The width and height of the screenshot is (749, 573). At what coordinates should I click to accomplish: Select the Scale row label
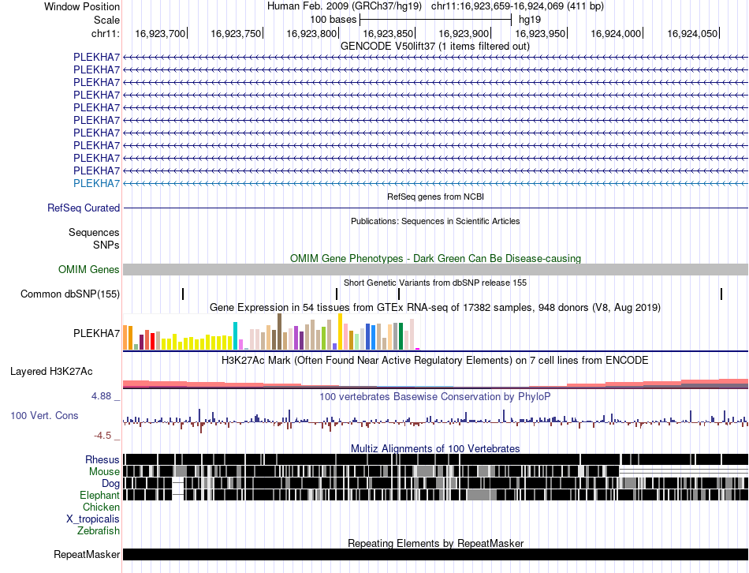click(106, 20)
